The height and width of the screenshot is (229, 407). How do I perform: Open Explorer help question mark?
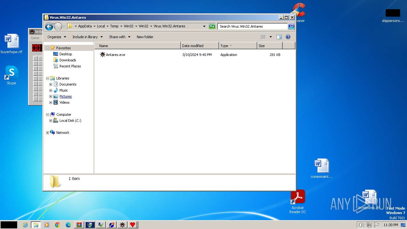(x=288, y=37)
